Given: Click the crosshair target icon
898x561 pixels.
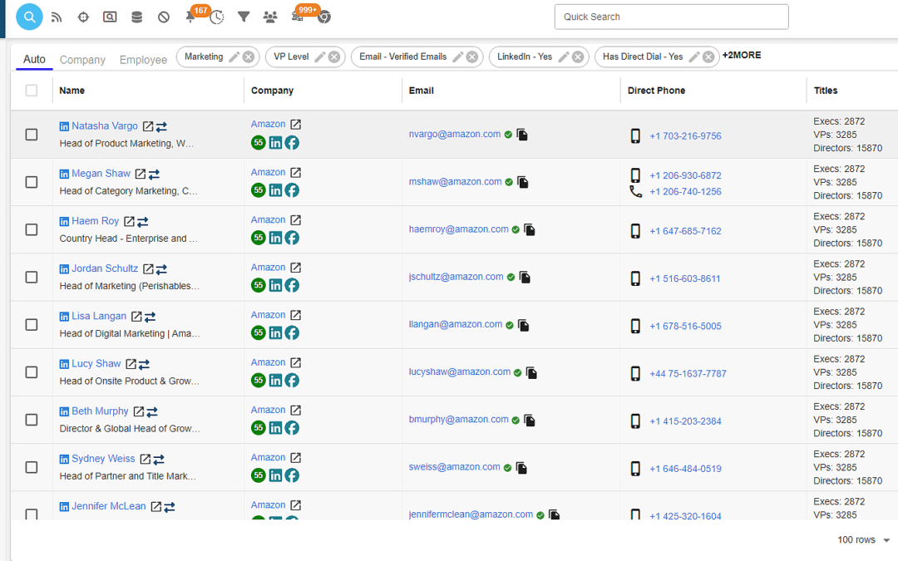Looking at the screenshot, I should (x=83, y=17).
